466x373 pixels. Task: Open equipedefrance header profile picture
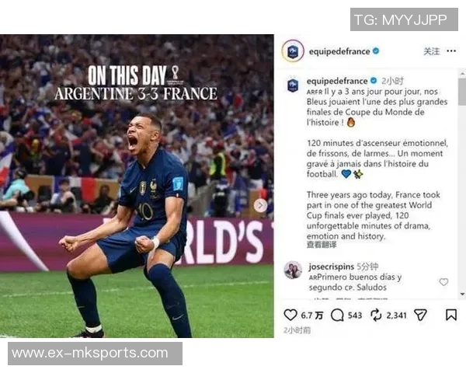(x=293, y=51)
